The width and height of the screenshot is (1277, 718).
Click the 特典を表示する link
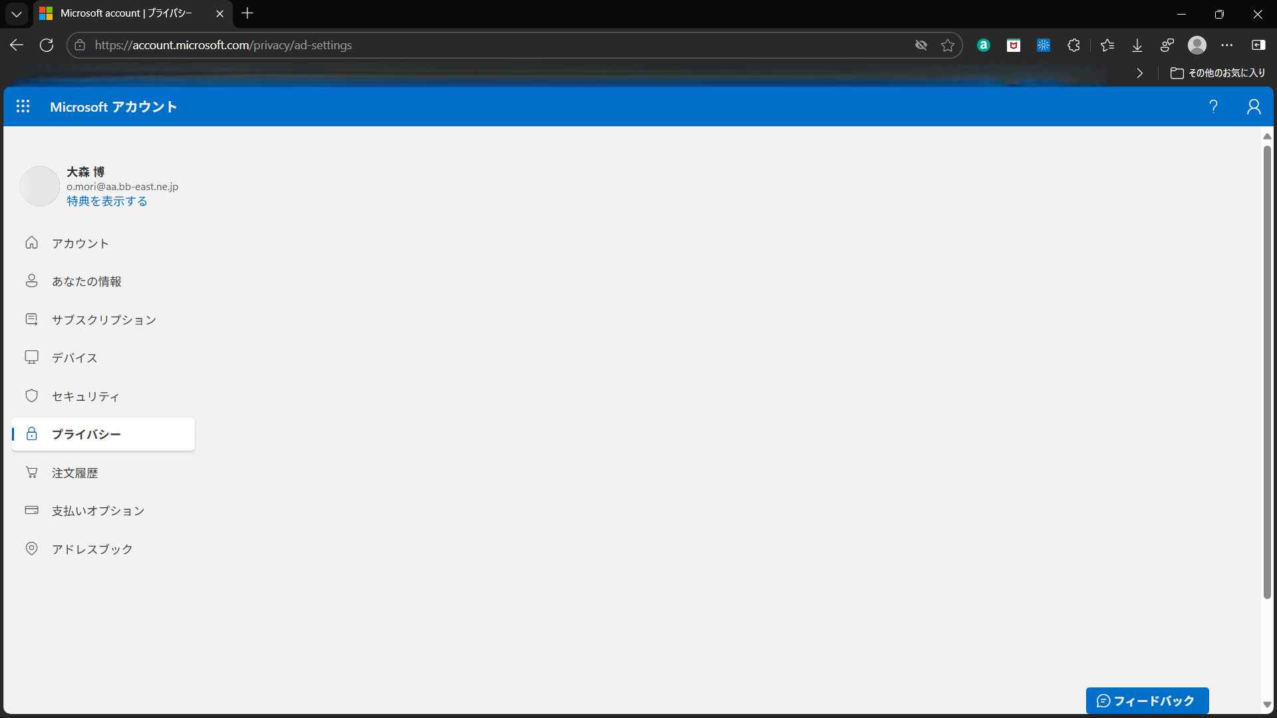click(107, 201)
